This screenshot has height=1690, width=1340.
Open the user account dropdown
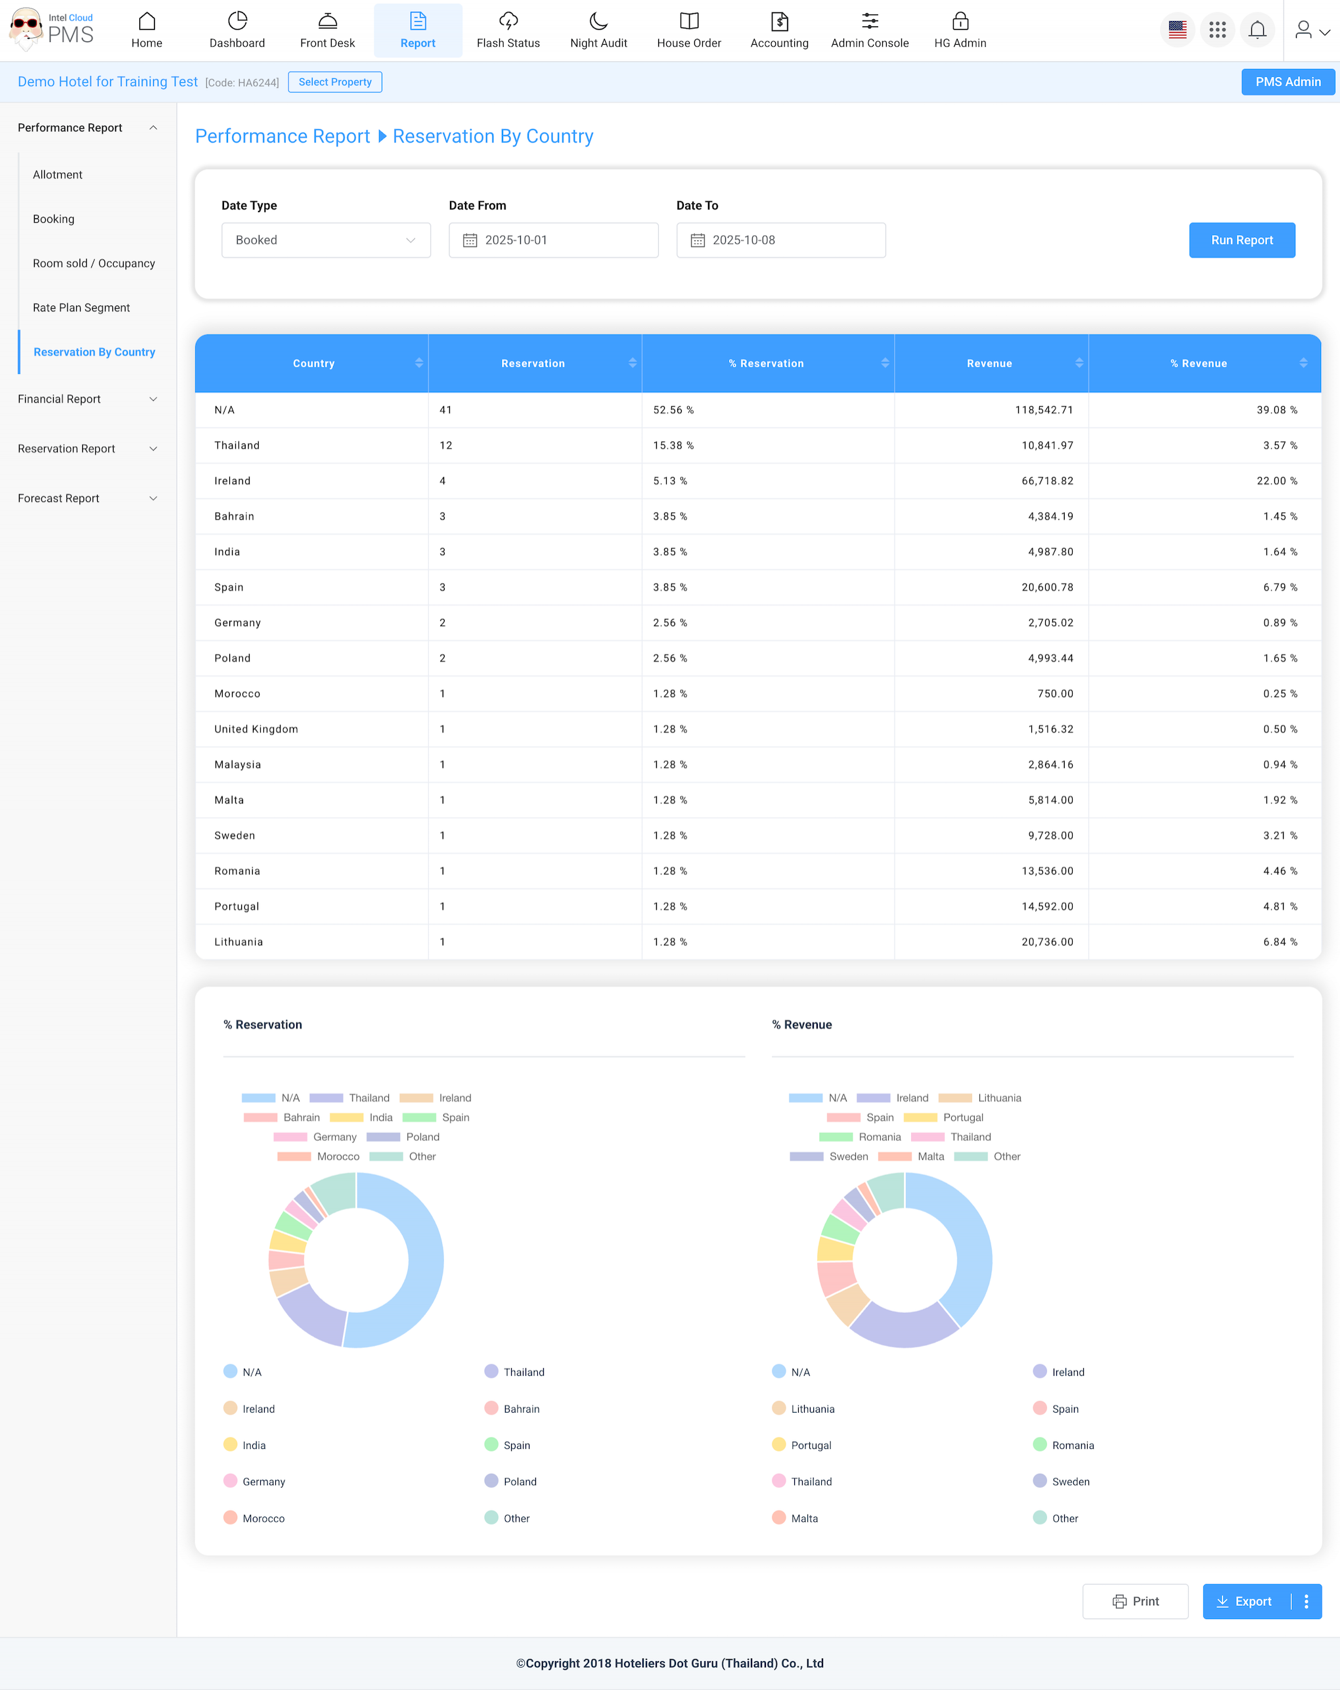[1311, 31]
